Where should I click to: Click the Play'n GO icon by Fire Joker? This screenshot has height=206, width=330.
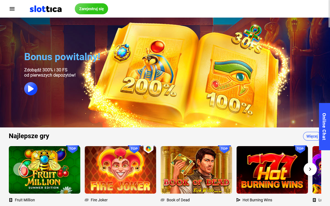click(87, 200)
